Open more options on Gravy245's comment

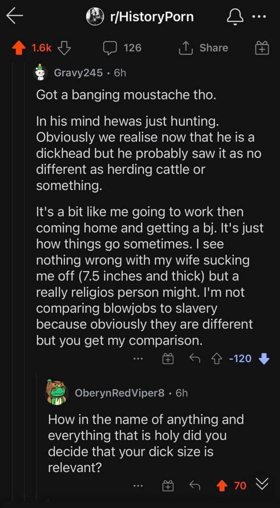[138, 359]
